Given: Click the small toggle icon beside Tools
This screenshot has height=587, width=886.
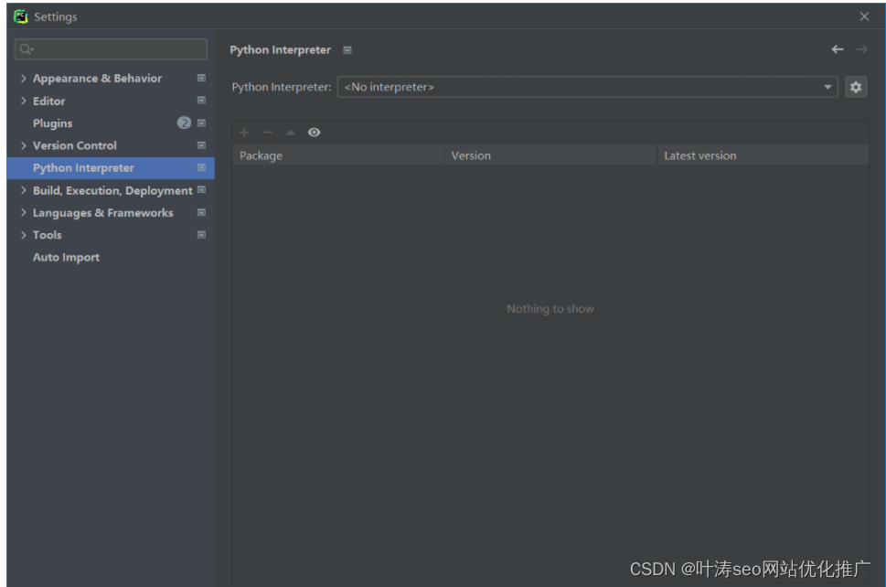Looking at the screenshot, I should [201, 234].
